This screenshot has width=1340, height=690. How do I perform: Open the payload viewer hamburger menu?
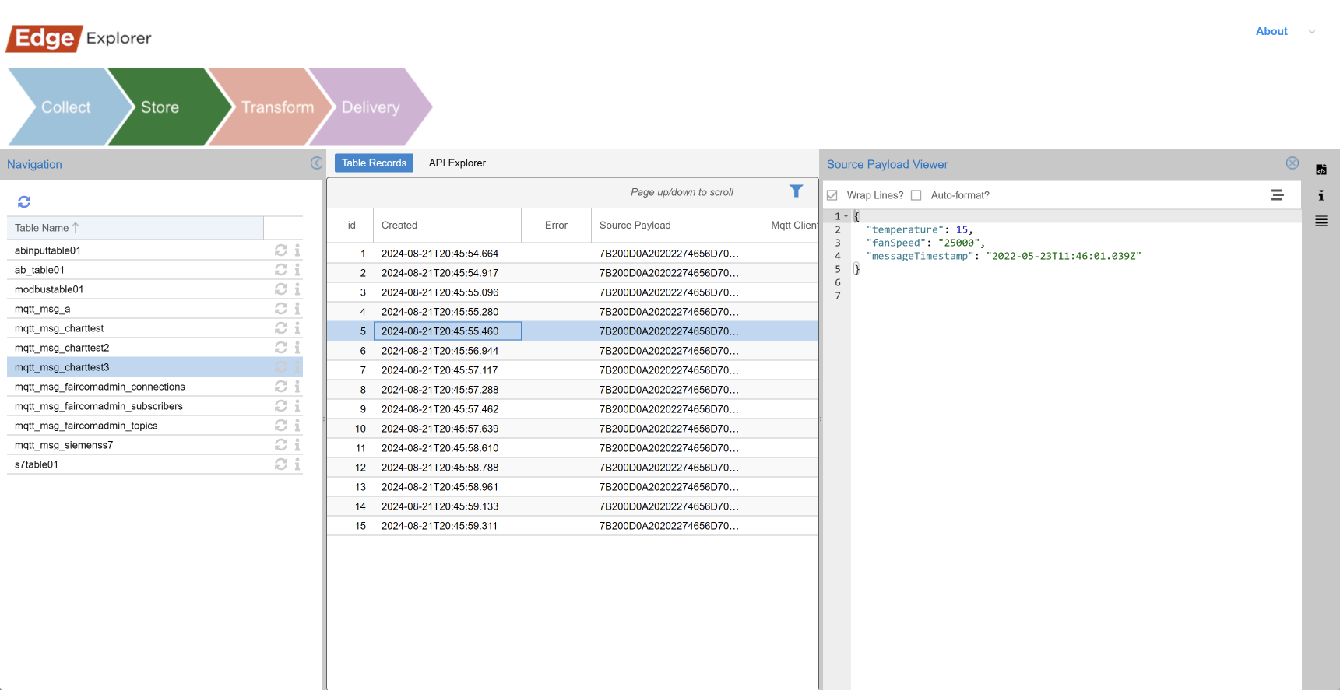1277,195
